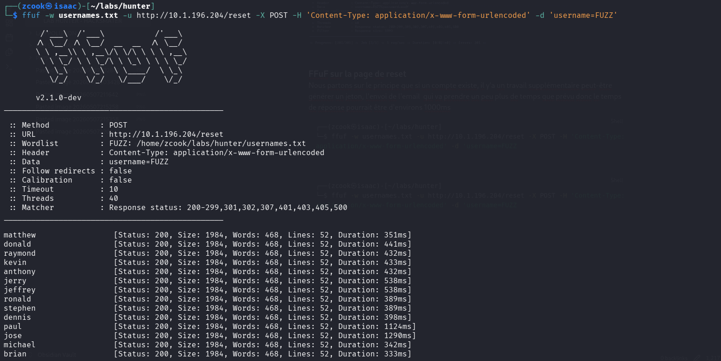Click the 'Calibration' label
The image size is (721, 361).
pyautogui.click(x=47, y=180)
